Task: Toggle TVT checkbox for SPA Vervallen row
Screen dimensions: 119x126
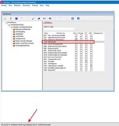Action: click(86, 61)
